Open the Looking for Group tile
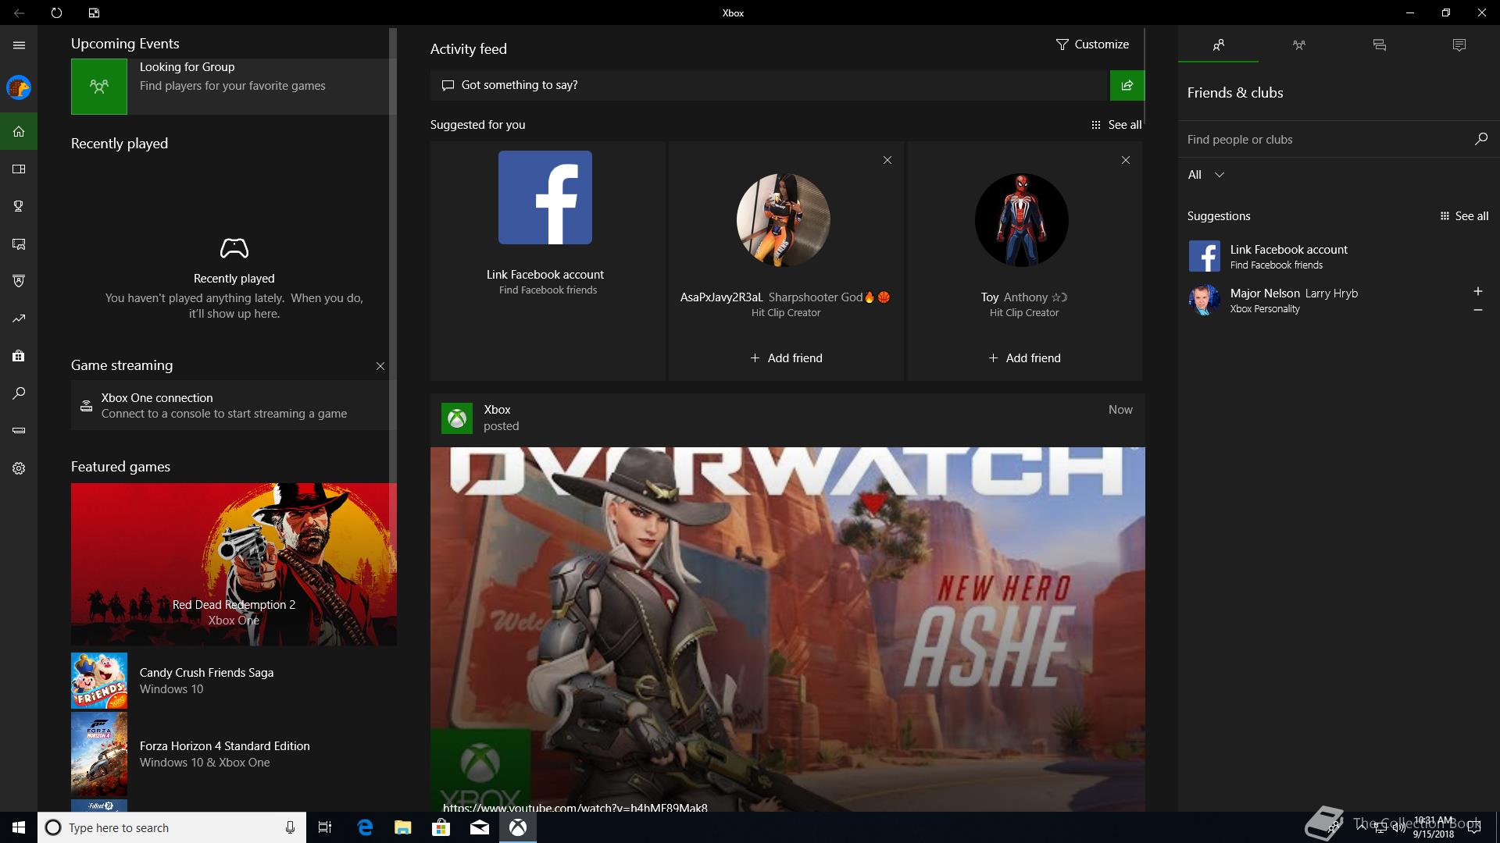The height and width of the screenshot is (843, 1500). pos(232,87)
